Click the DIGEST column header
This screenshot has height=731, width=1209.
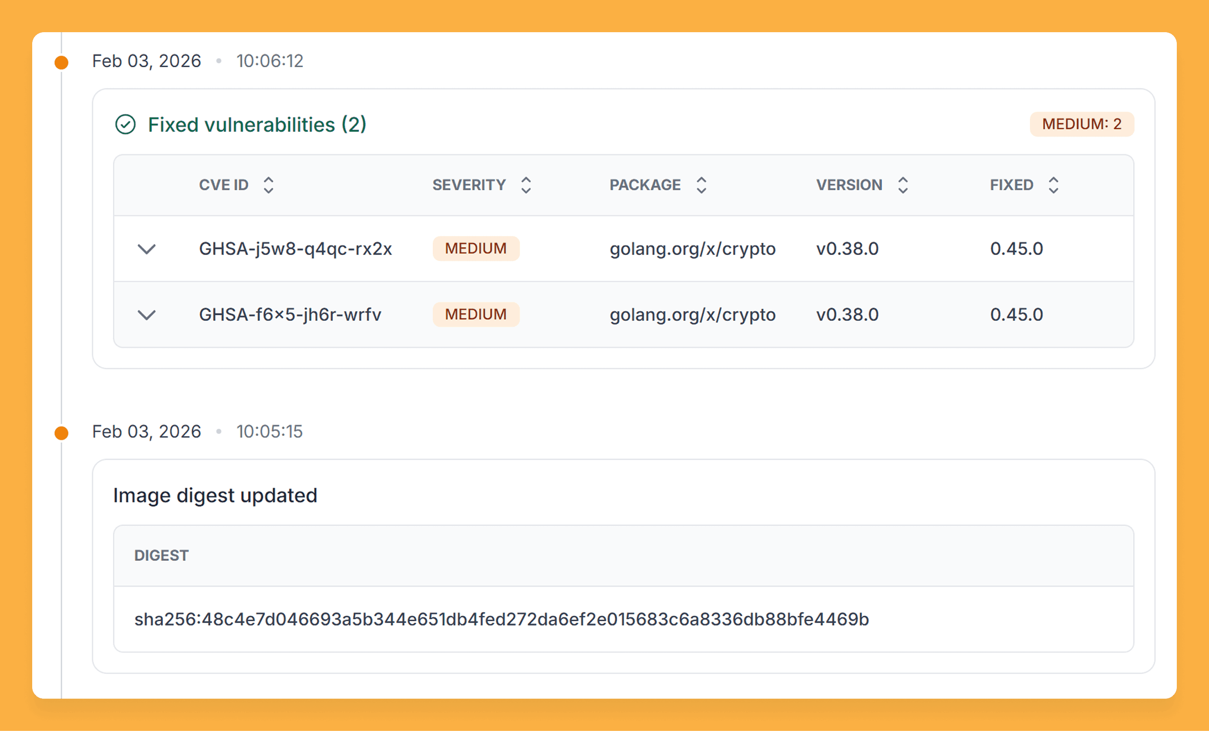click(161, 555)
